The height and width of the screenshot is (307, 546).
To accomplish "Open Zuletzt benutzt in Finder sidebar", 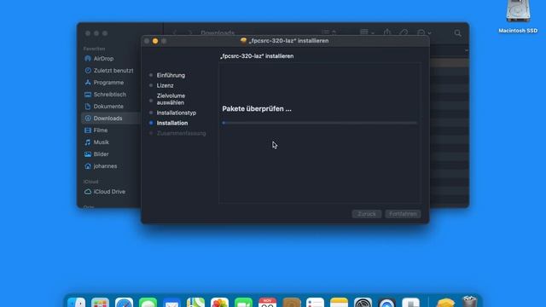I will click(109, 70).
